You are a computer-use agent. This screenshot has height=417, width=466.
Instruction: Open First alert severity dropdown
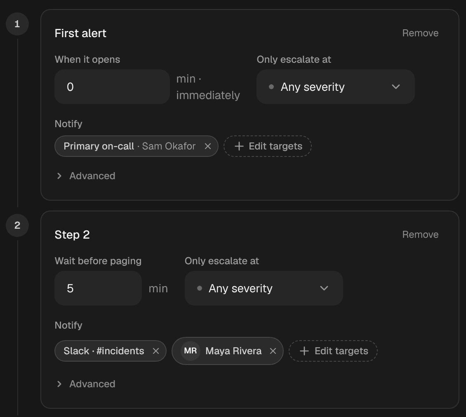pyautogui.click(x=336, y=87)
